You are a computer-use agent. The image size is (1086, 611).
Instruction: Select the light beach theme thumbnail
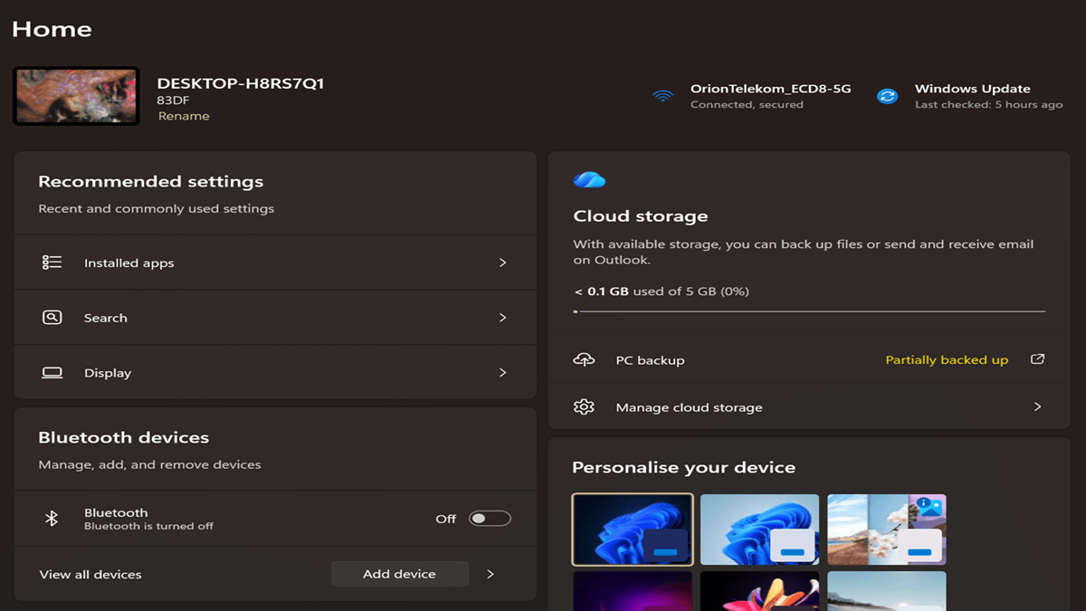[x=887, y=591]
